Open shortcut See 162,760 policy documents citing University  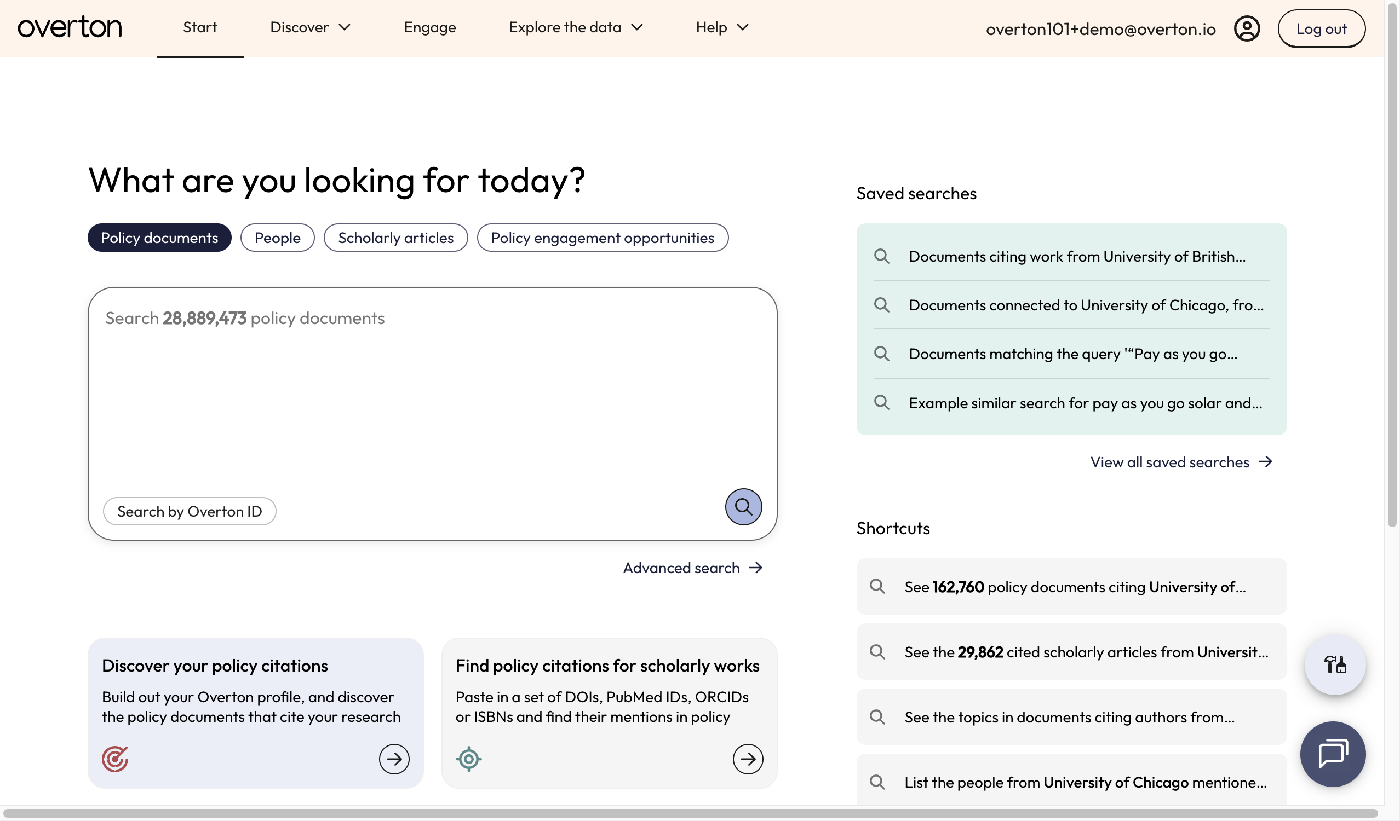point(1071,586)
